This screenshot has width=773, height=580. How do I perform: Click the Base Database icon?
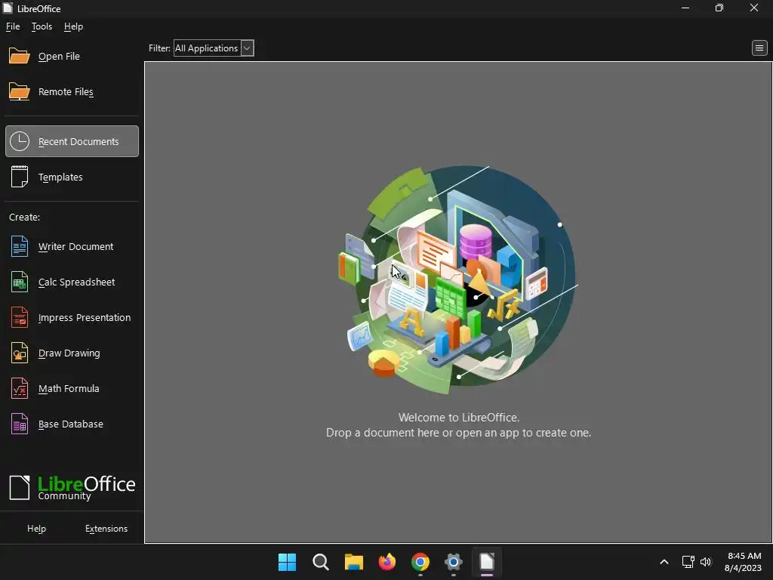(x=19, y=424)
